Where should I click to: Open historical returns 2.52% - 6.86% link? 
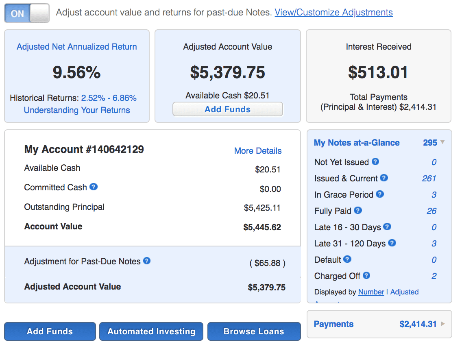pos(109,98)
